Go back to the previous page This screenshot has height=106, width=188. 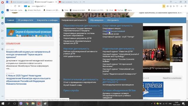tap(7, 6)
